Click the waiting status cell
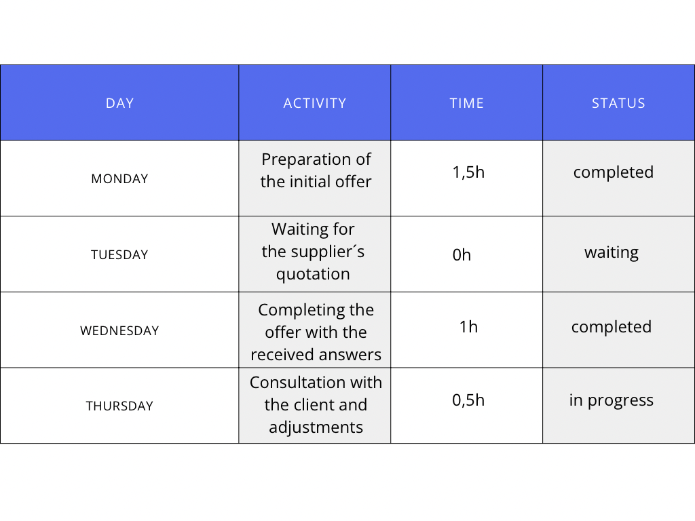Viewport: 695px width, 521px height. [612, 253]
